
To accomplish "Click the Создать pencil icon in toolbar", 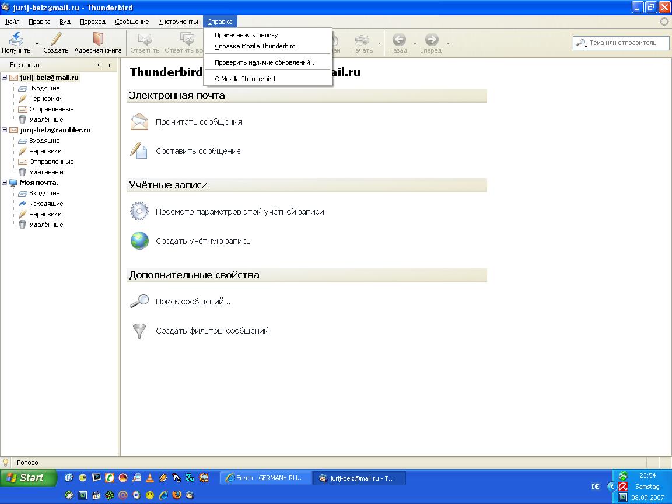I will click(56, 39).
